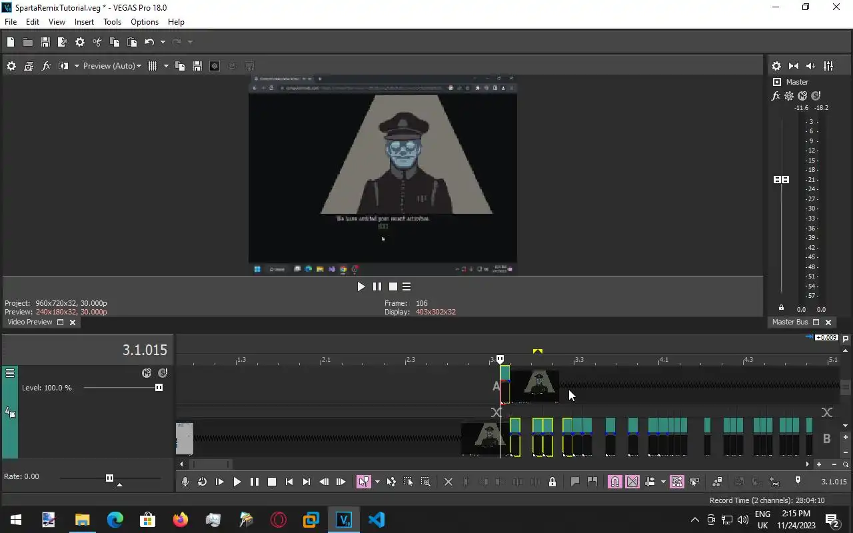Viewport: 853px width, 533px height.
Task: Open Video Output FX in preview toolbar
Action: [46, 66]
